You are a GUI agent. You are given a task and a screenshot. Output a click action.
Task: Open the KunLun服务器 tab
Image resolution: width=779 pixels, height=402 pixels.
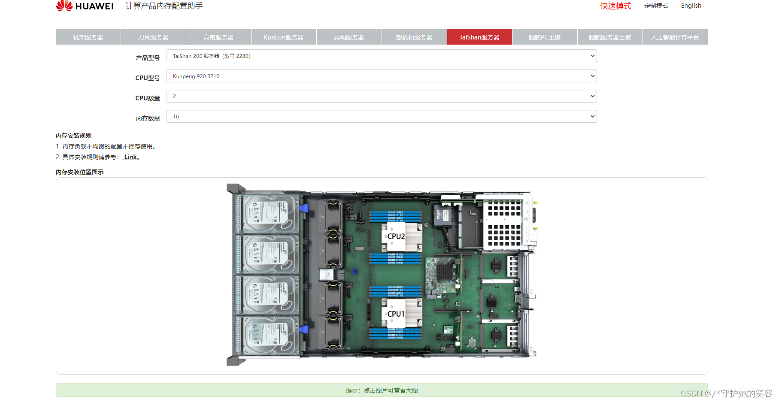284,37
